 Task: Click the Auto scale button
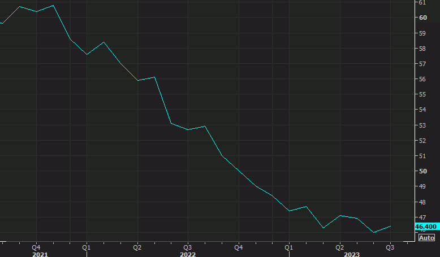(426, 238)
